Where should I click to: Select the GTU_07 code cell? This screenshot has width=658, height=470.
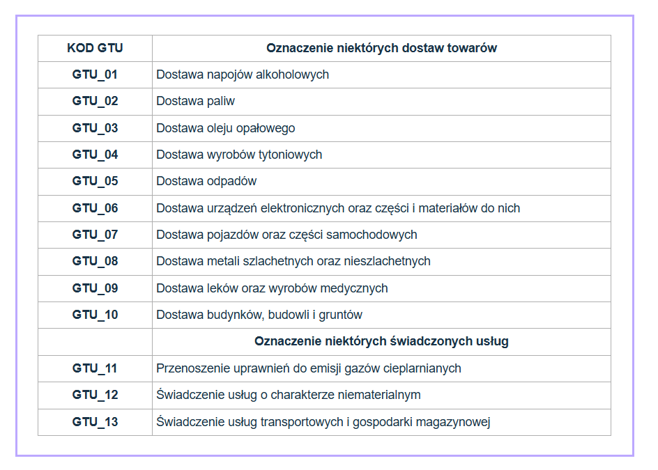[x=95, y=235]
